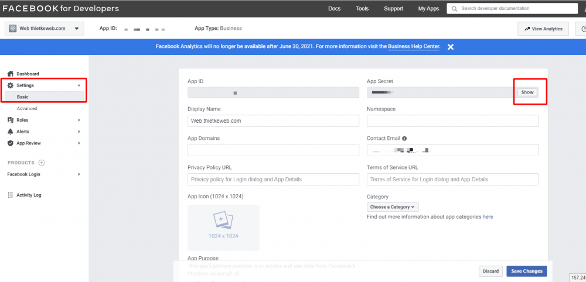The image size is (586, 282).
Task: Open the Dashboard home icon
Action: (11, 74)
